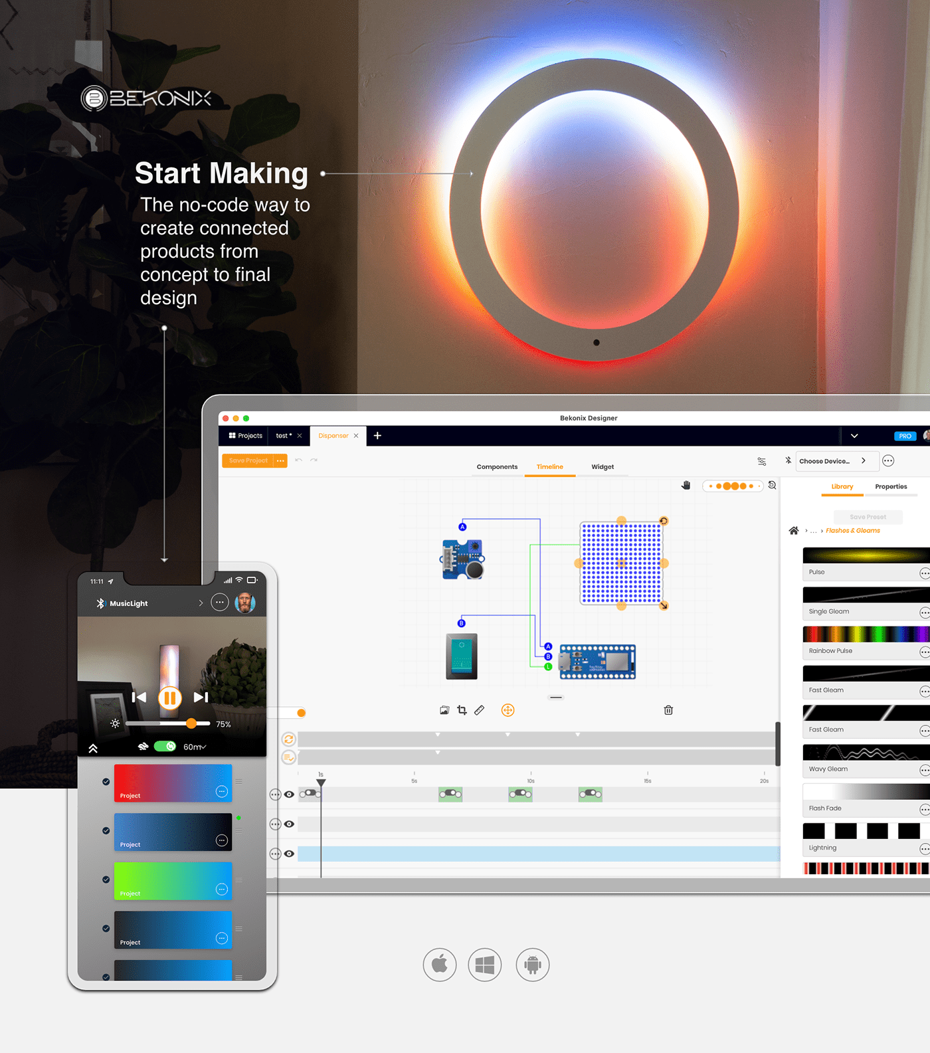Image resolution: width=930 pixels, height=1053 pixels.
Task: Activate the orange move tool icon
Action: [508, 710]
